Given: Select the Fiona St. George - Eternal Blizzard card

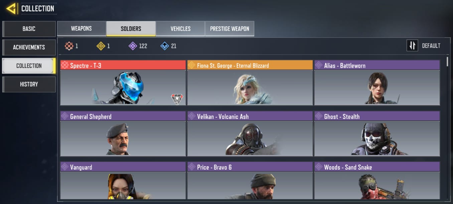Looking at the screenshot, I should [x=250, y=83].
